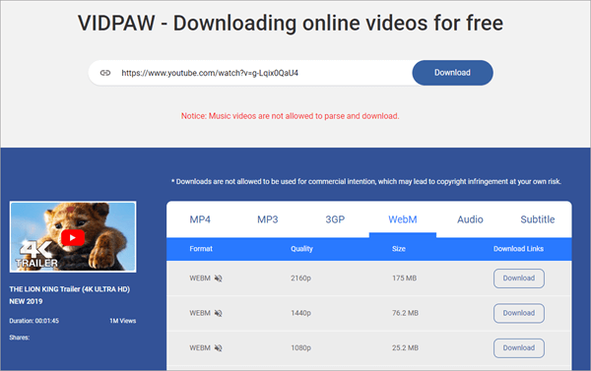Click the link icon in URL bar
This screenshot has height=371, width=591.
tap(105, 73)
